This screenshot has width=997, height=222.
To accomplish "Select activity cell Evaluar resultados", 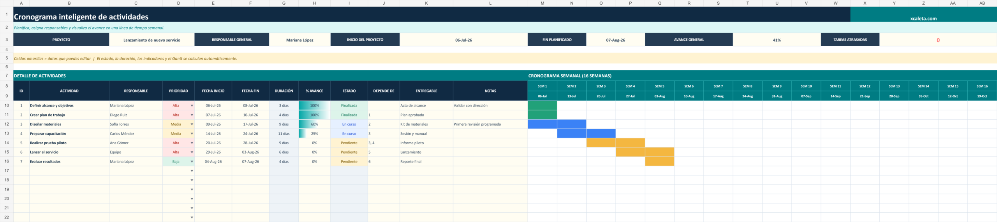I will point(69,161).
